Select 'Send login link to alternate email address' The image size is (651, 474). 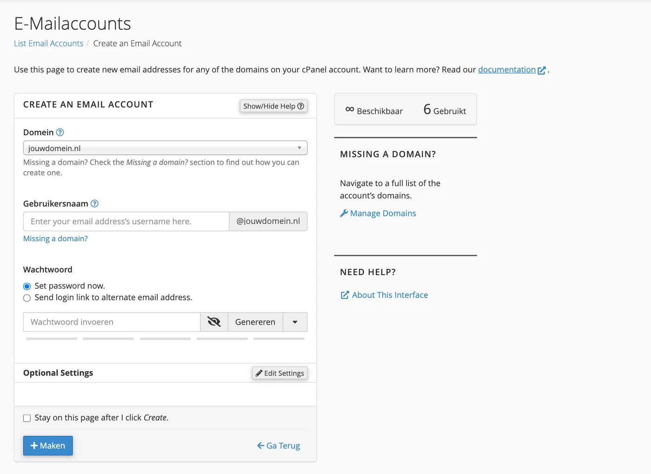[27, 298]
